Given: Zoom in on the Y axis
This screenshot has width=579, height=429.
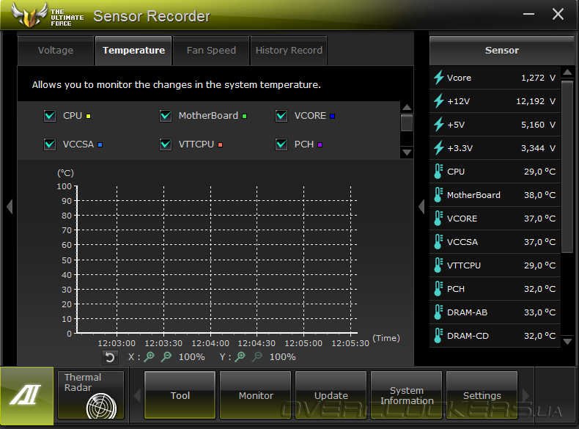Looking at the screenshot, I should click(240, 356).
